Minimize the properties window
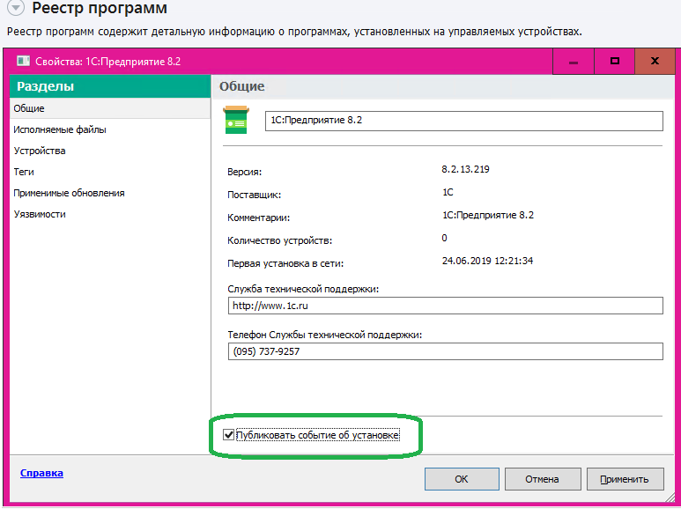Screen dimensions: 681x509 [x=574, y=62]
